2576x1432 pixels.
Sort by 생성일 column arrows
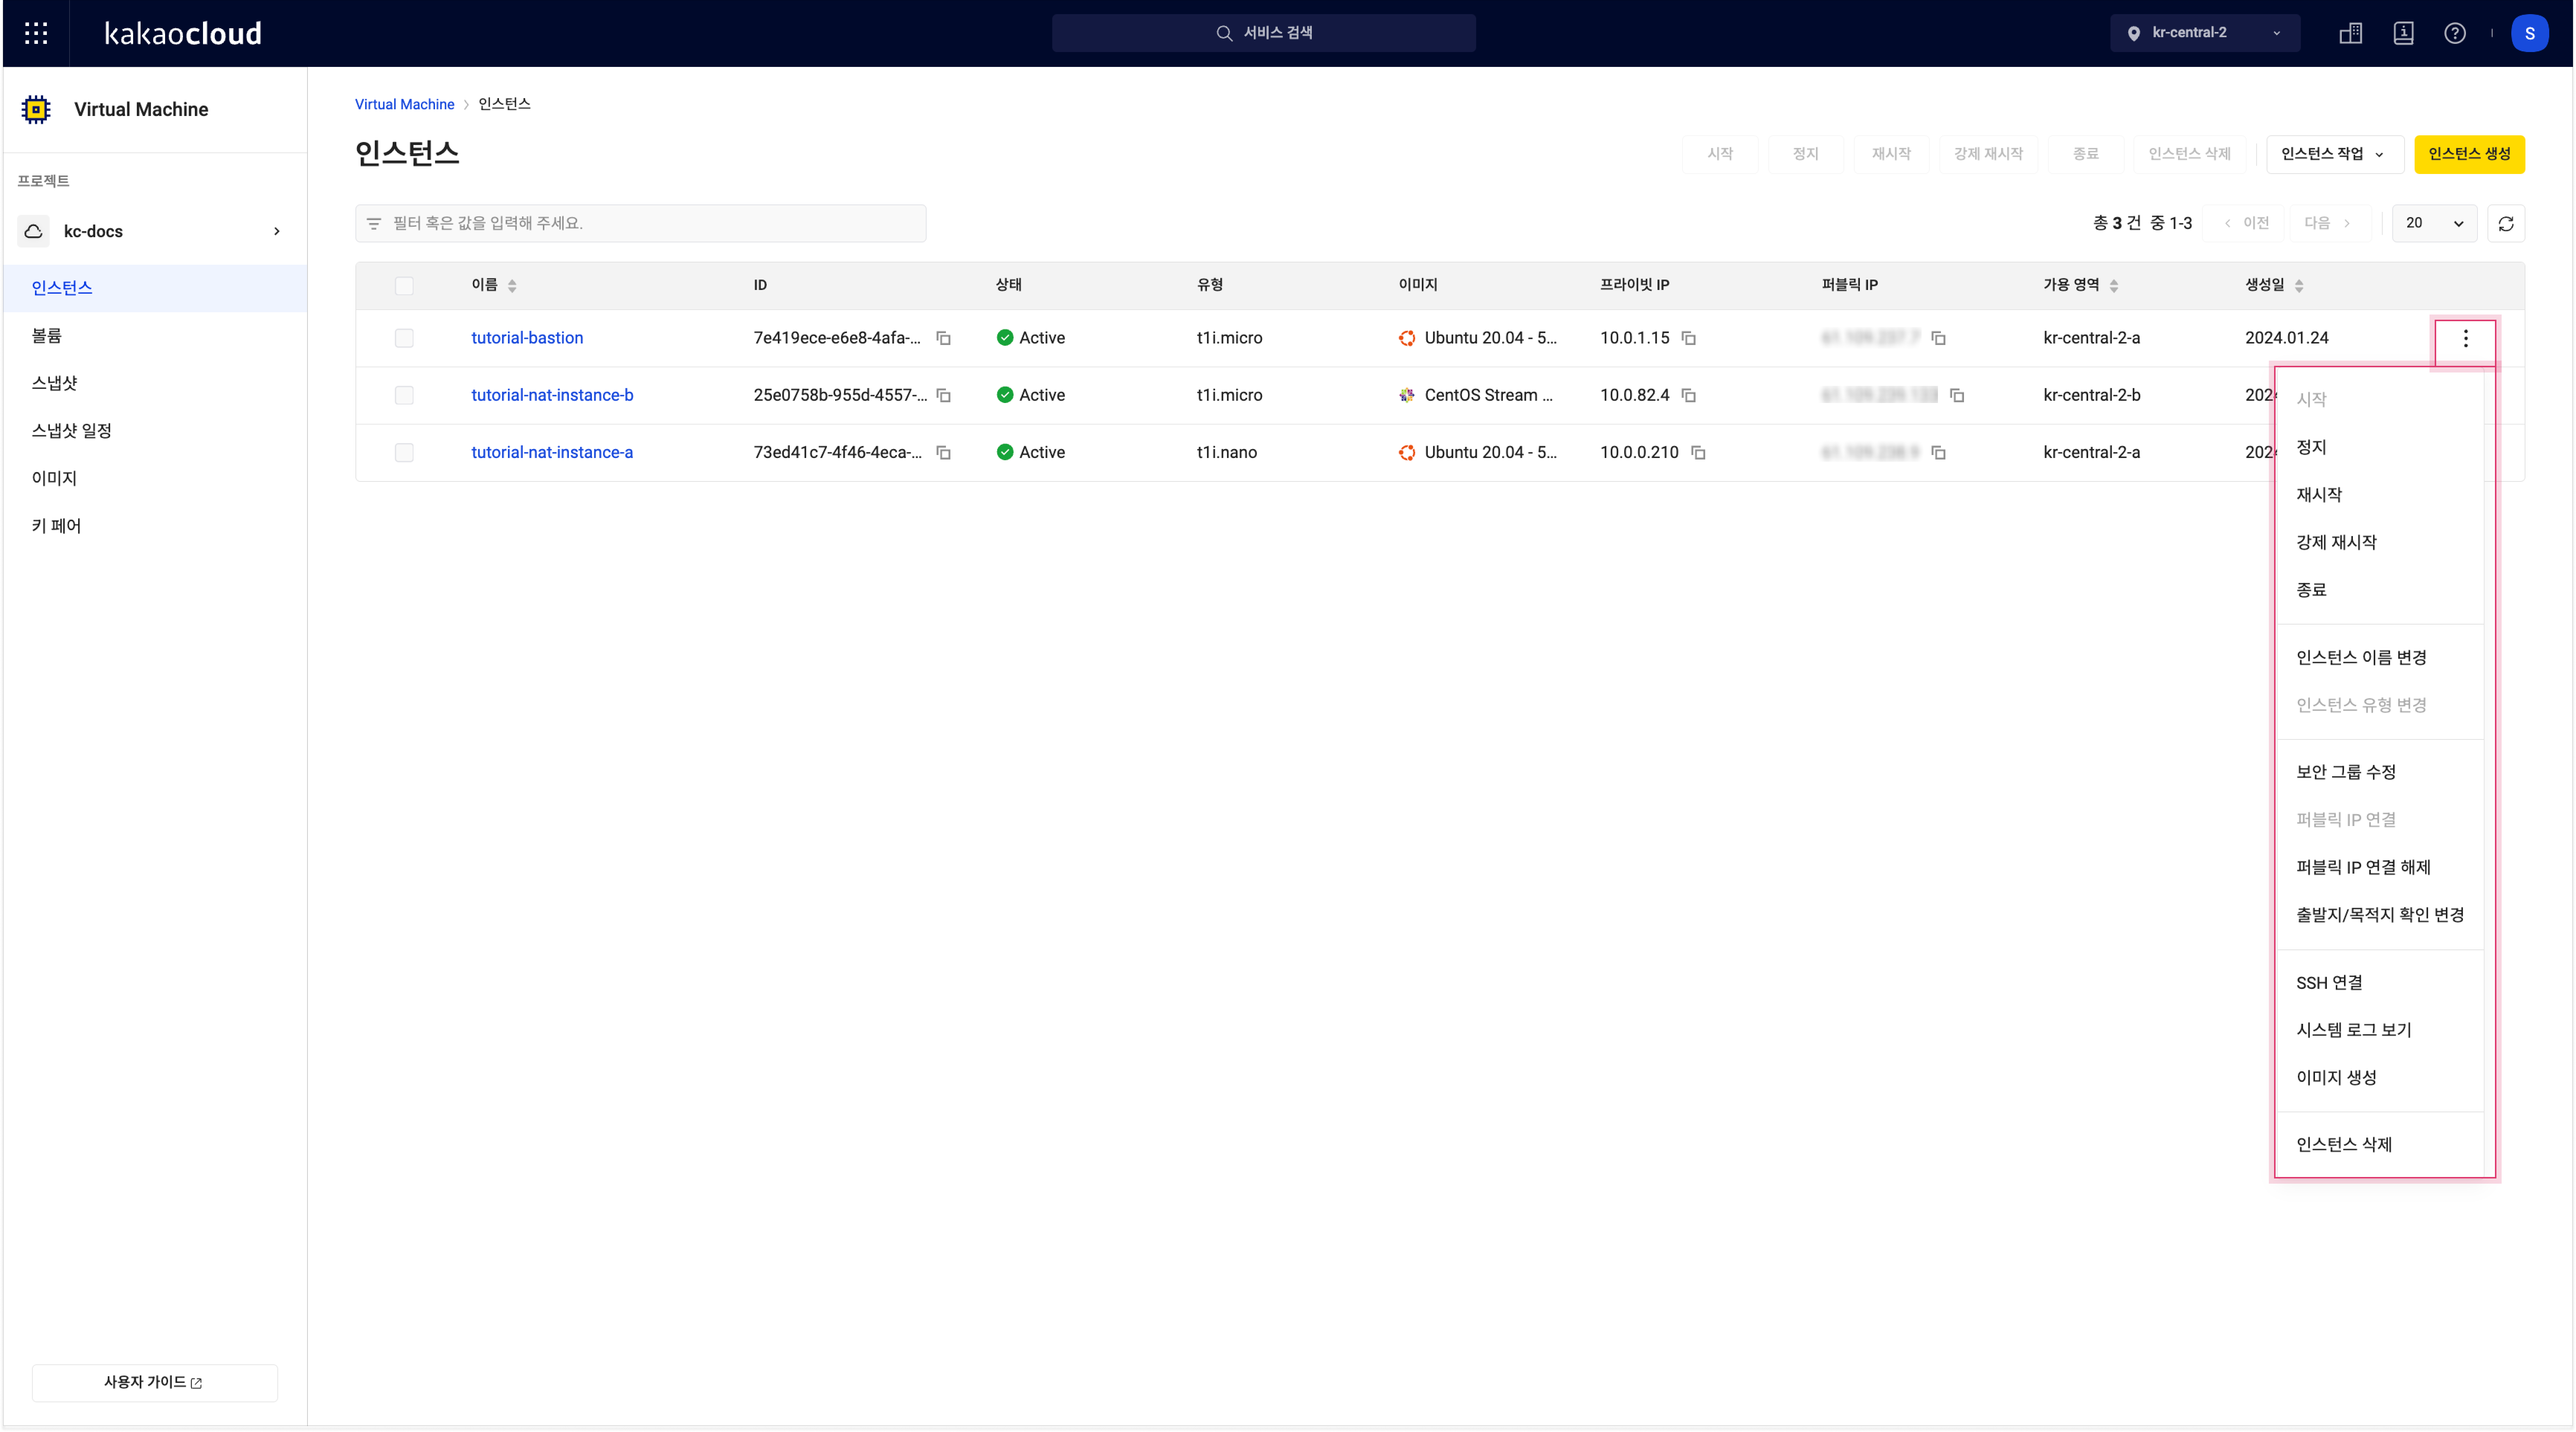click(2299, 286)
